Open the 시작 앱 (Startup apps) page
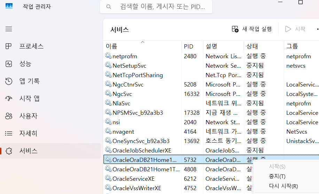The height and width of the screenshot is (194, 319). (x=50, y=99)
